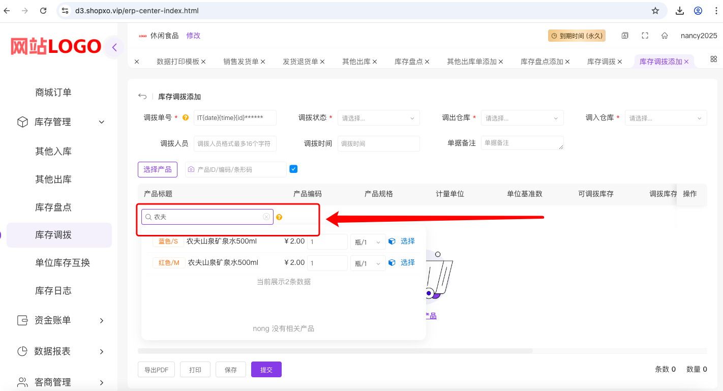Close the 数据打印模板 tab
The image size is (723, 391).
(x=203, y=62)
